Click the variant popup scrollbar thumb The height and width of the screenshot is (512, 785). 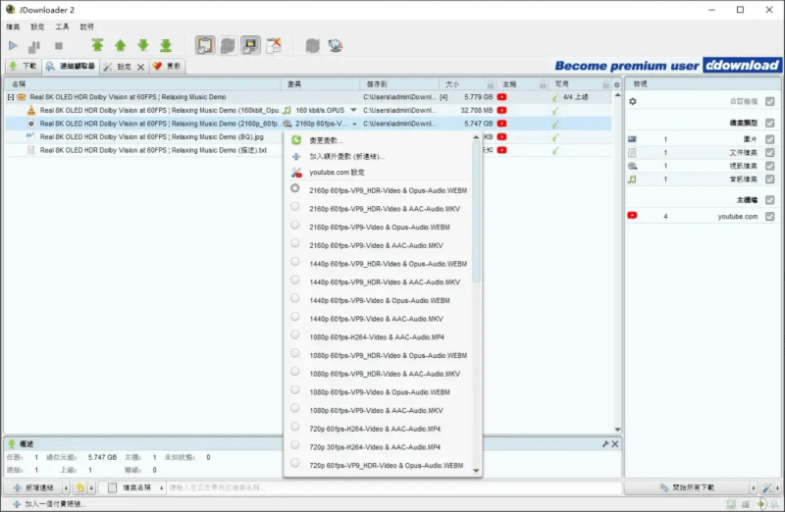pyautogui.click(x=476, y=212)
